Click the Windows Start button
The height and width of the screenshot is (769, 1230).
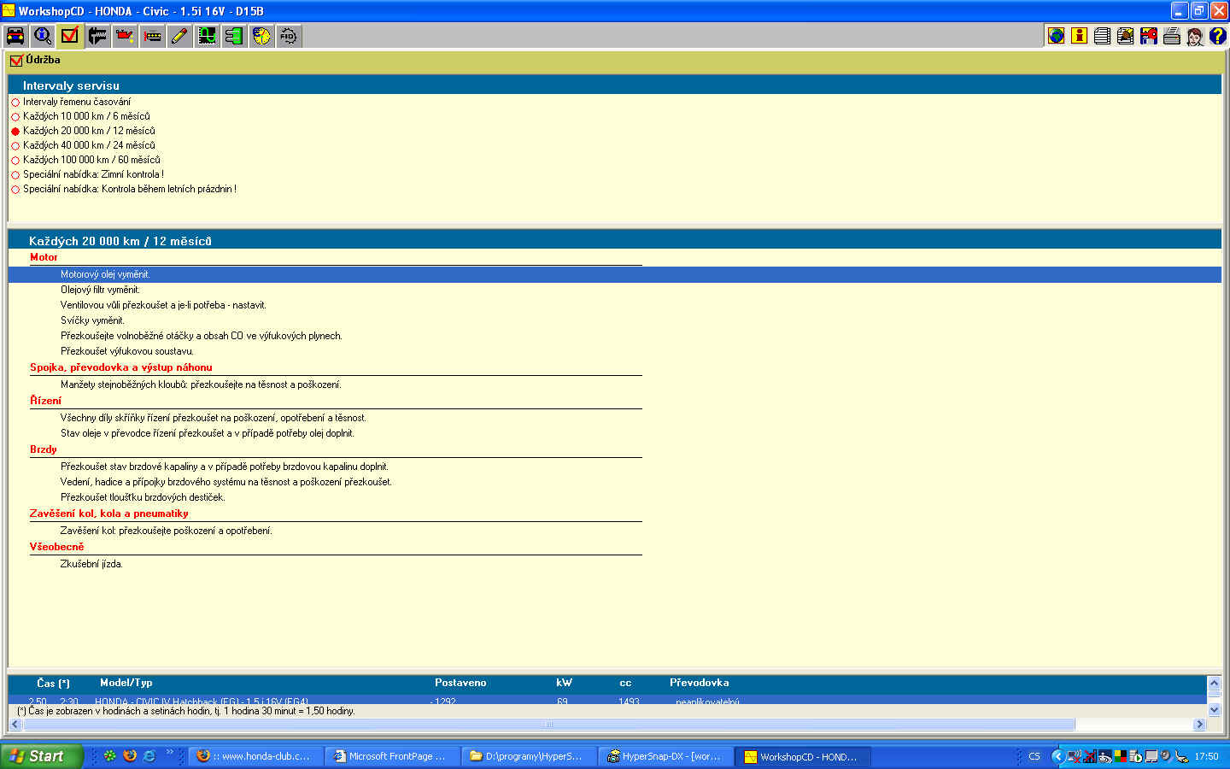tap(41, 756)
